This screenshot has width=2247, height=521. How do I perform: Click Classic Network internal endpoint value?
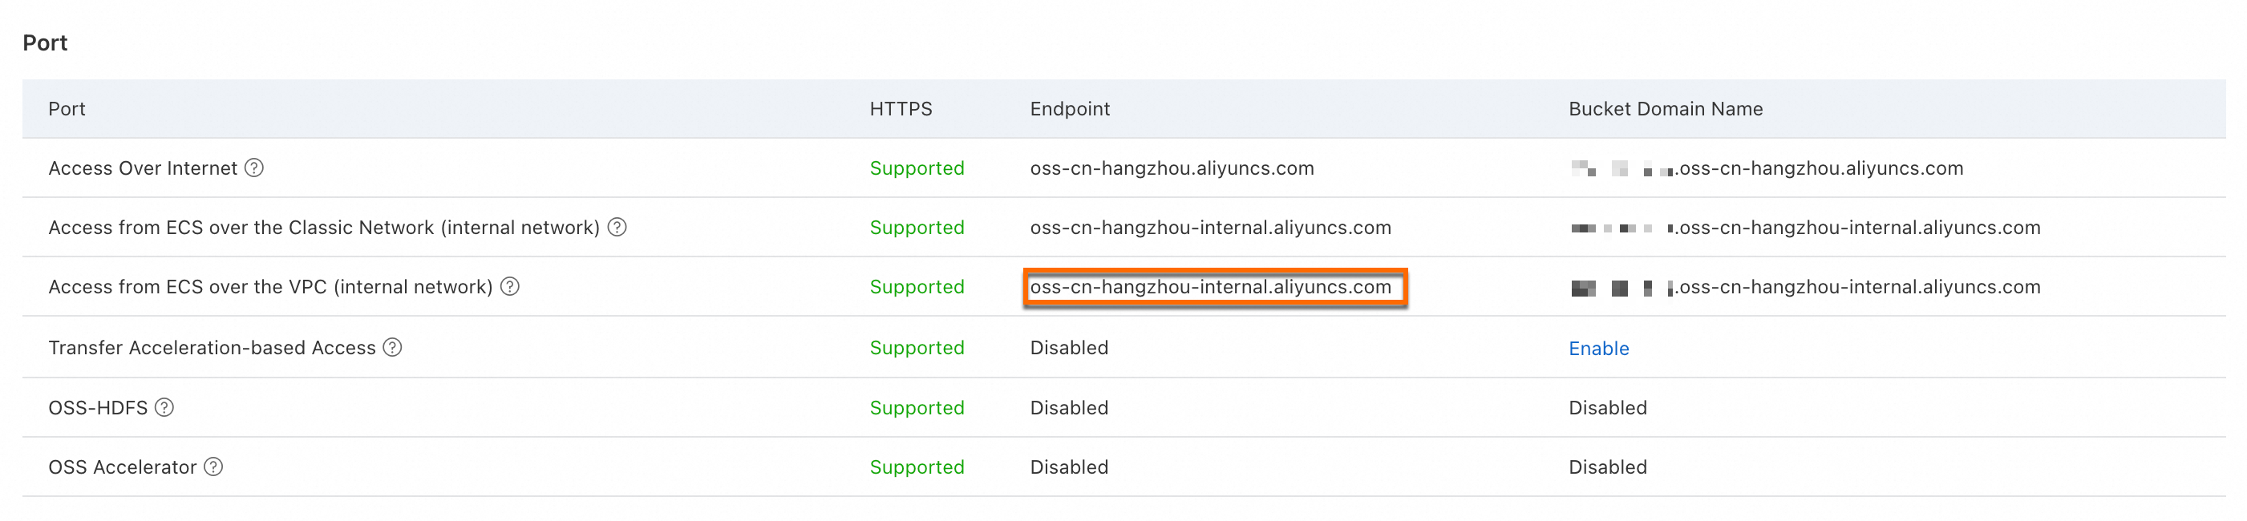[x=1210, y=228]
